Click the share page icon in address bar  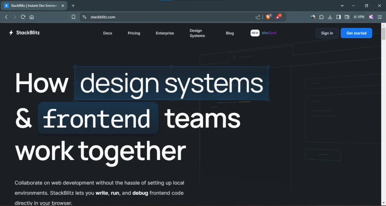(x=258, y=17)
